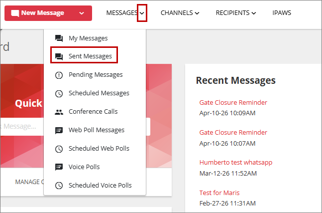Viewport: 322px width, 213px height.
Task: Open the New Message arrow dropdown
Action: click(82, 13)
